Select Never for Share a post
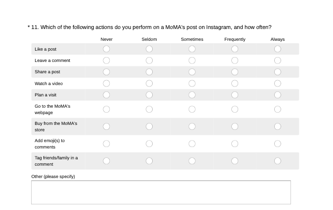333x210 pixels. [106, 72]
